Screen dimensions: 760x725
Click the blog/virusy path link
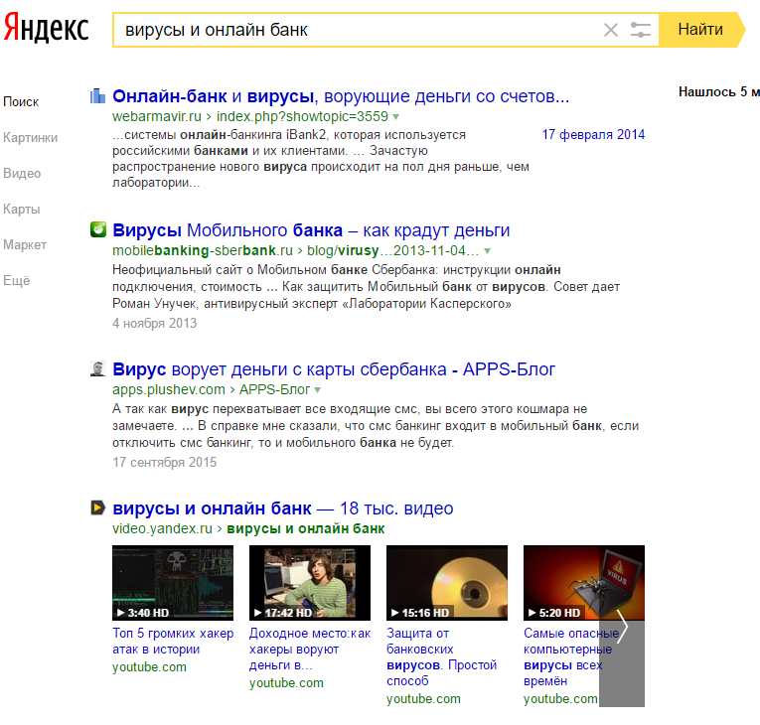click(x=392, y=250)
